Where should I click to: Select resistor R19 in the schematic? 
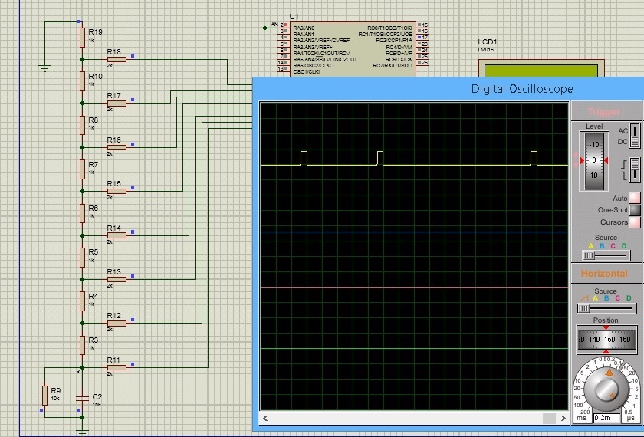(x=83, y=38)
